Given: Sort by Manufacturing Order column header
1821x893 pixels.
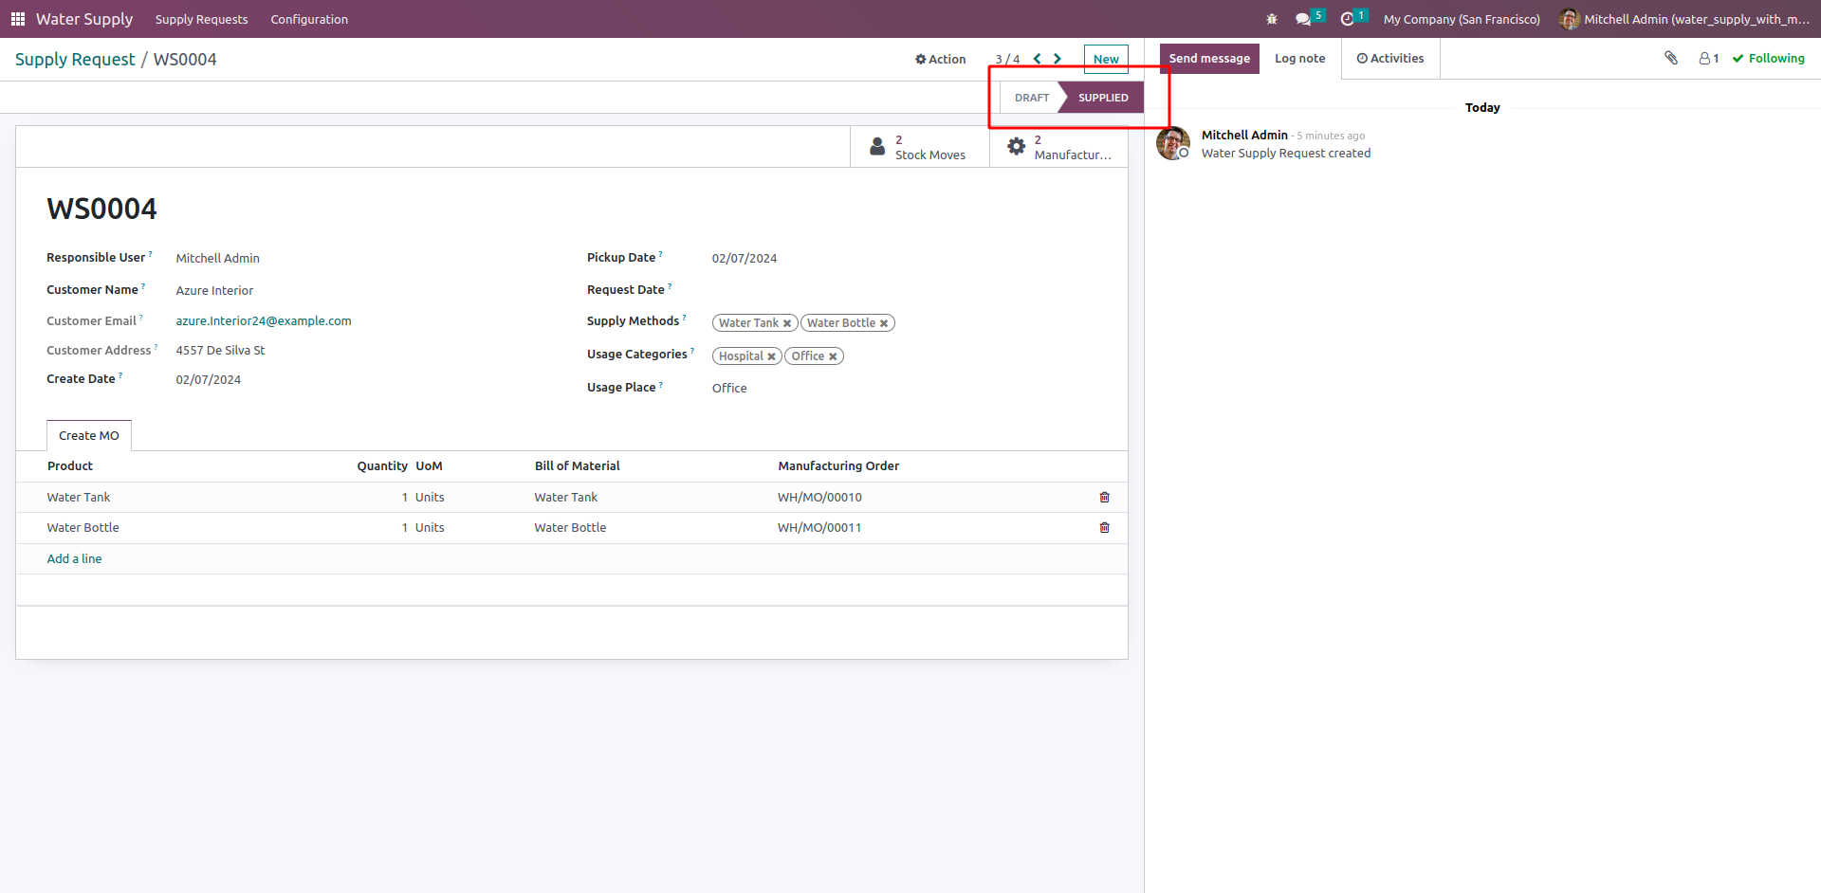Looking at the screenshot, I should click(838, 465).
